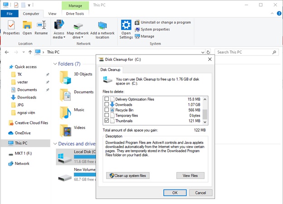Go back with the navigation arrow

(7, 52)
